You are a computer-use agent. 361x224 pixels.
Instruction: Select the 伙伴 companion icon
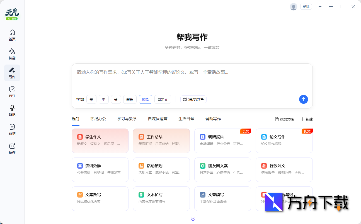point(12,148)
